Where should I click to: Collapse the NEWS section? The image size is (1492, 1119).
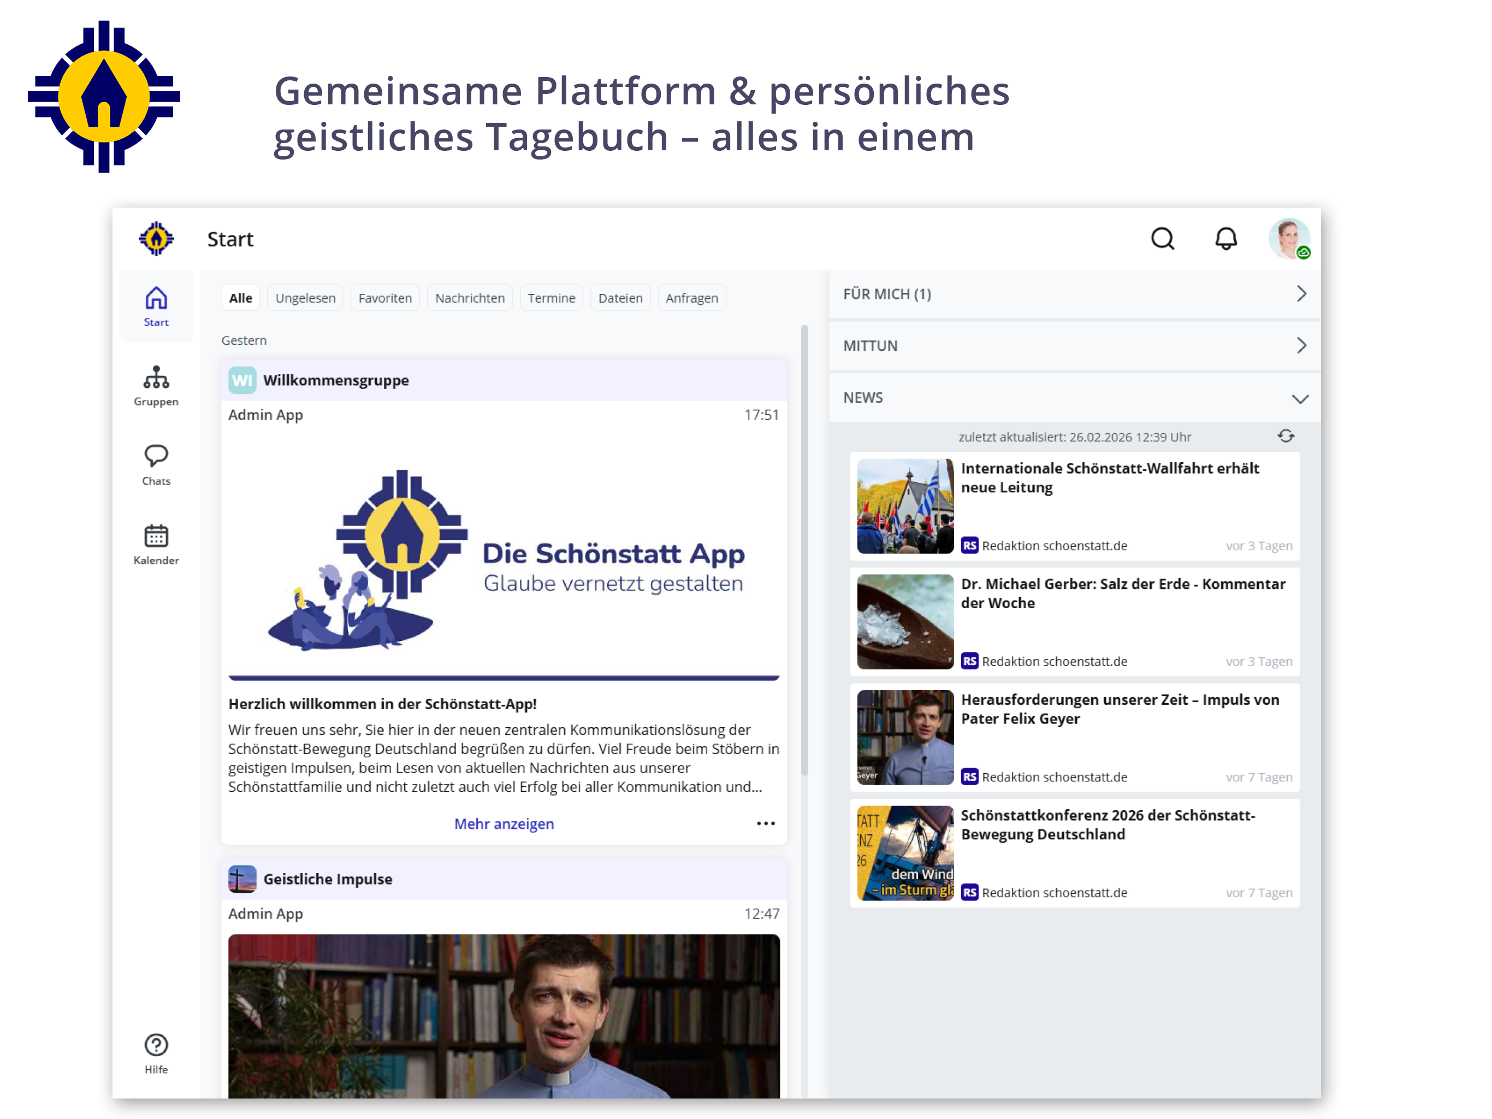[x=1074, y=398]
